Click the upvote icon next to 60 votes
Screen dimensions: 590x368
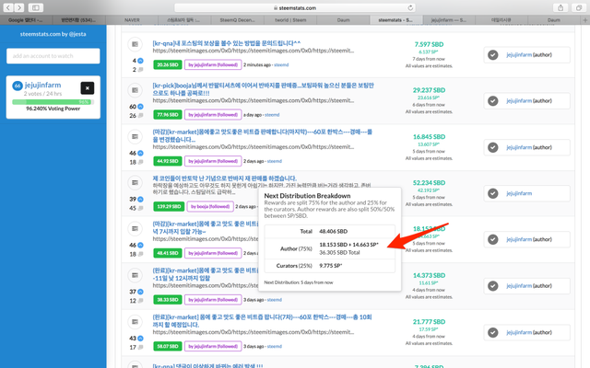(x=140, y=107)
